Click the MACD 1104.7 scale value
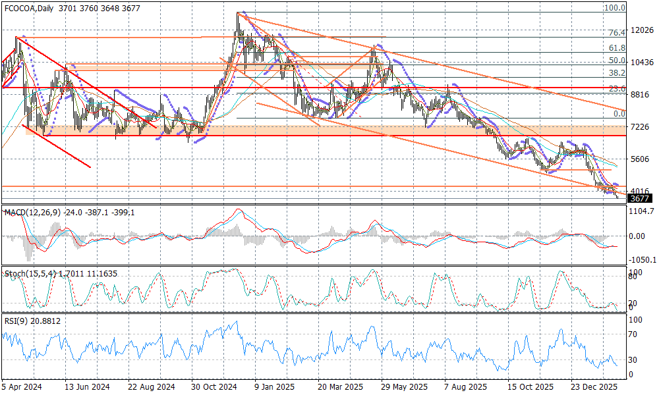The width and height of the screenshot is (659, 395). [x=642, y=211]
